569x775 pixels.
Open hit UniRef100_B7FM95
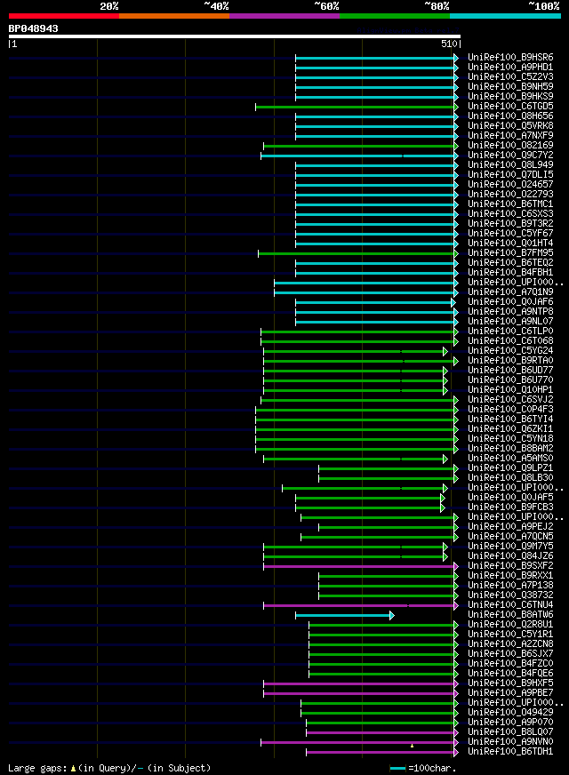(x=510, y=253)
